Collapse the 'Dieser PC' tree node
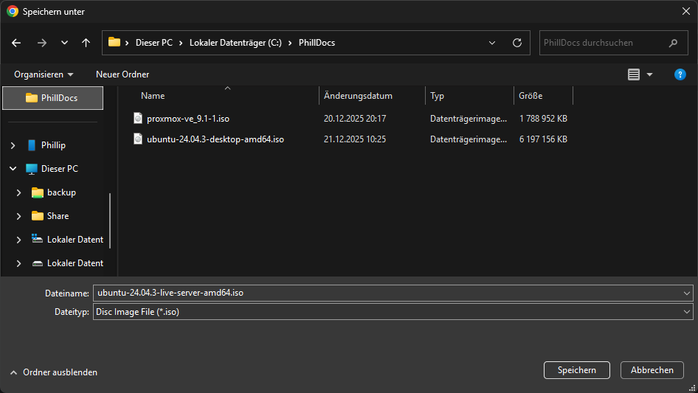Viewport: 698px width, 393px height. [x=13, y=169]
